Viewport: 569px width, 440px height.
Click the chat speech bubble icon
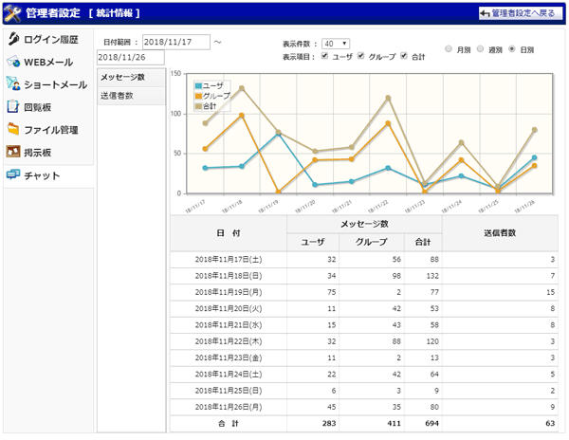coord(13,174)
